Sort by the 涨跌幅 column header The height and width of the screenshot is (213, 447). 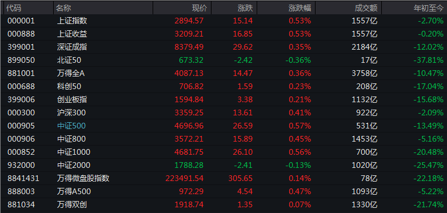pos(286,8)
